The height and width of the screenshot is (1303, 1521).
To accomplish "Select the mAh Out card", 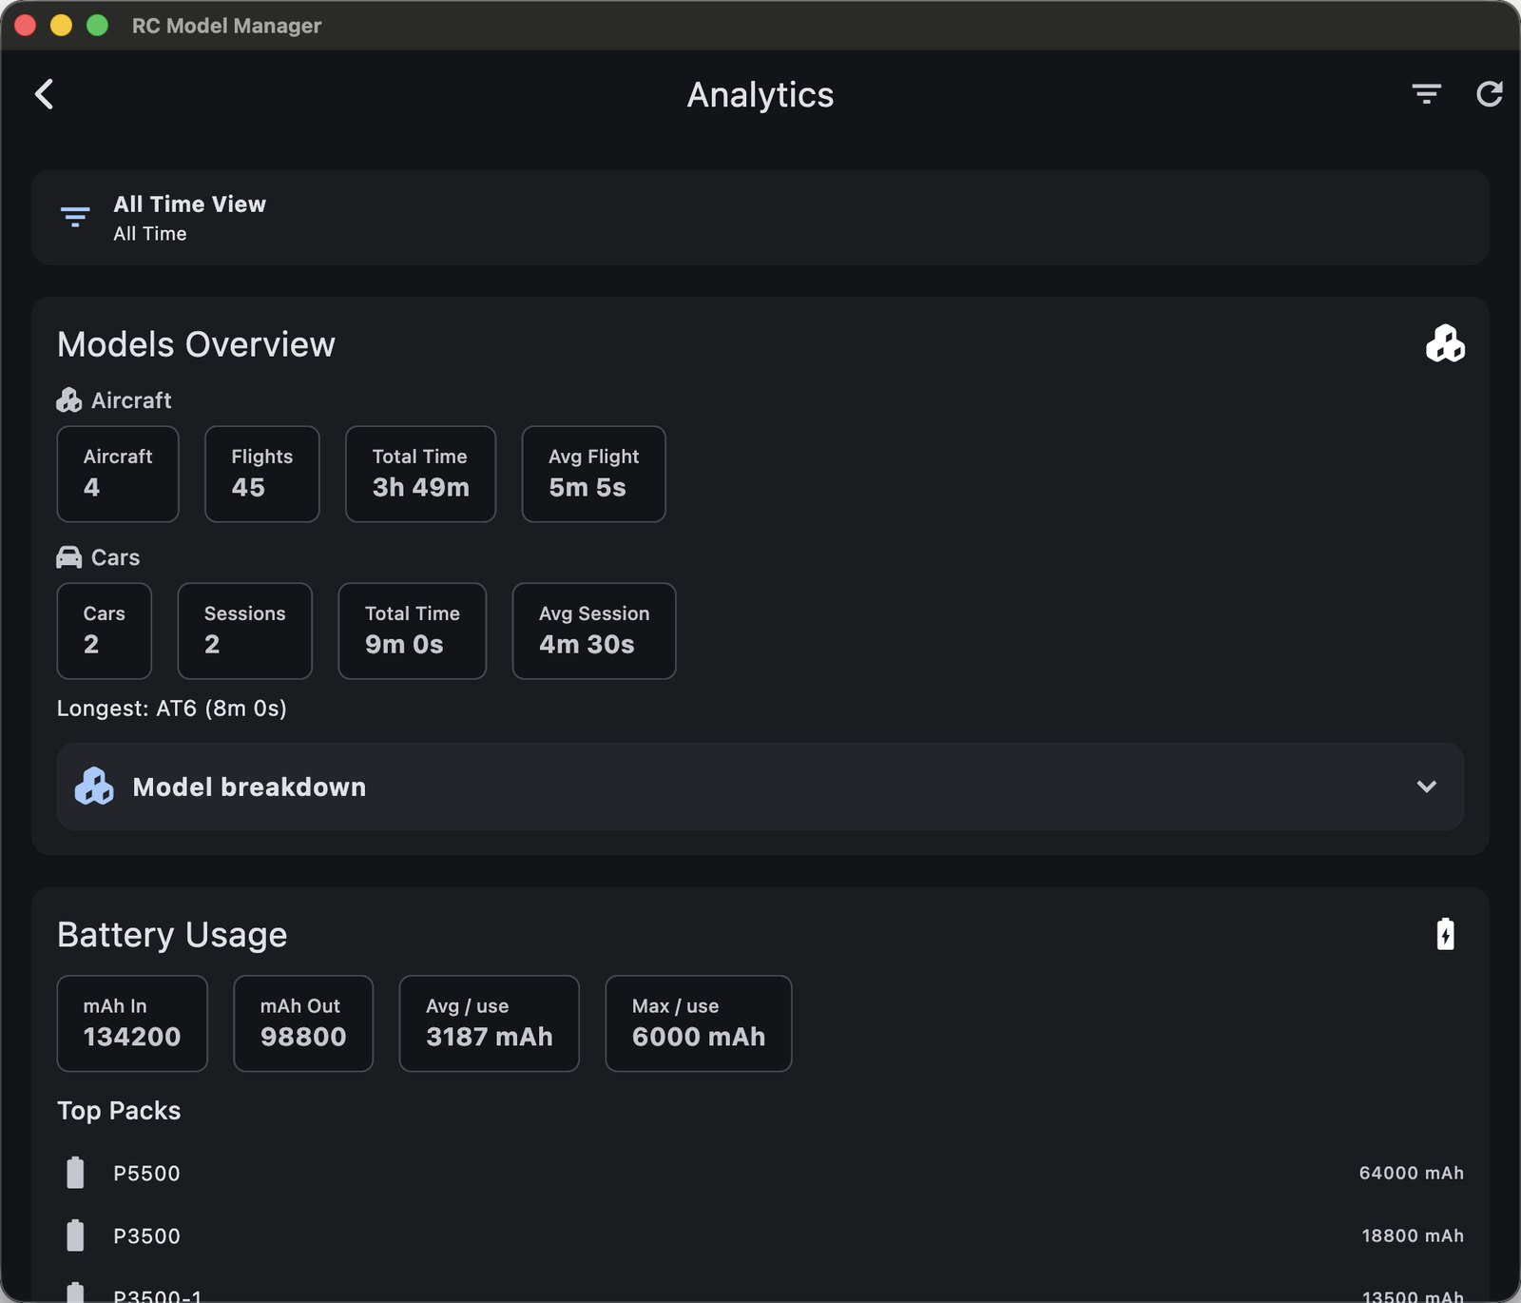I will tap(303, 1023).
